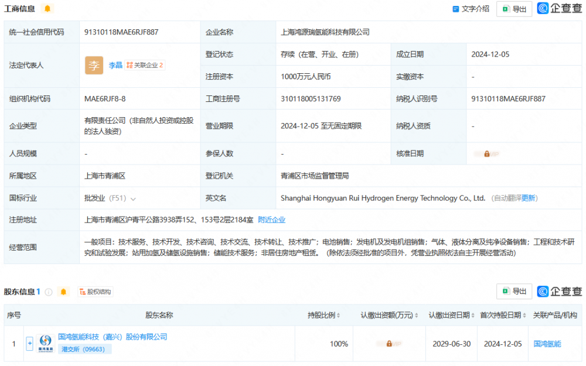
Task: Select taxpayer ID beside 纳税人识别号
Action: tap(508, 99)
